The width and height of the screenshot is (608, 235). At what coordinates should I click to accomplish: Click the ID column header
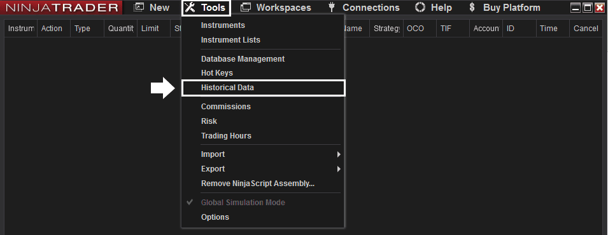pyautogui.click(x=520, y=29)
